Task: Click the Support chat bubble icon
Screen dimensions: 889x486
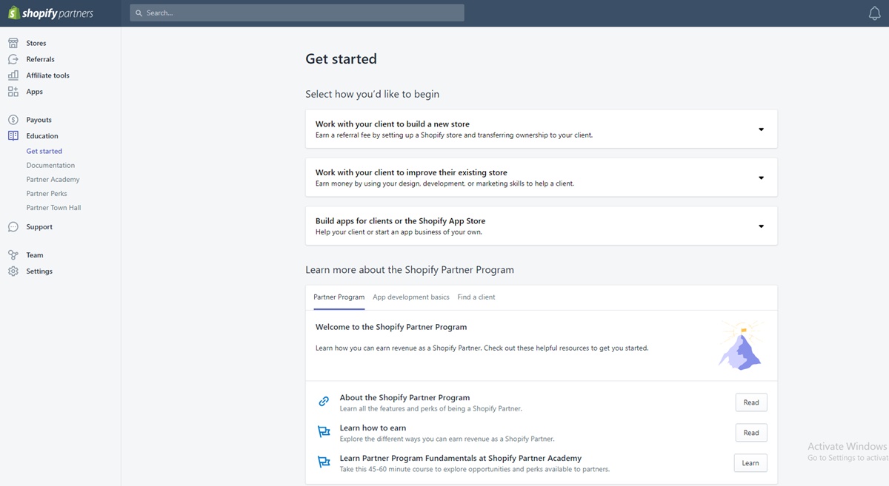Action: 13,227
